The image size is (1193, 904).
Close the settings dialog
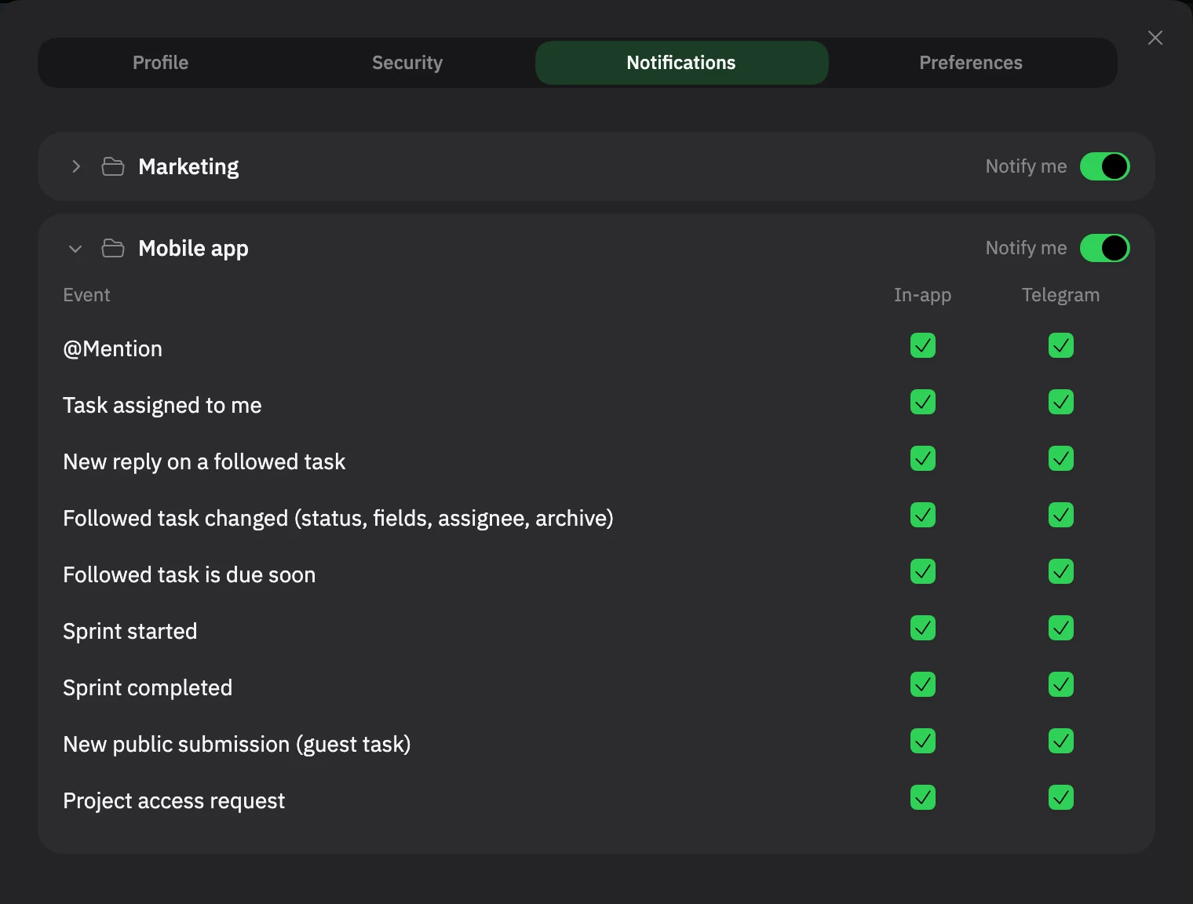coord(1155,38)
